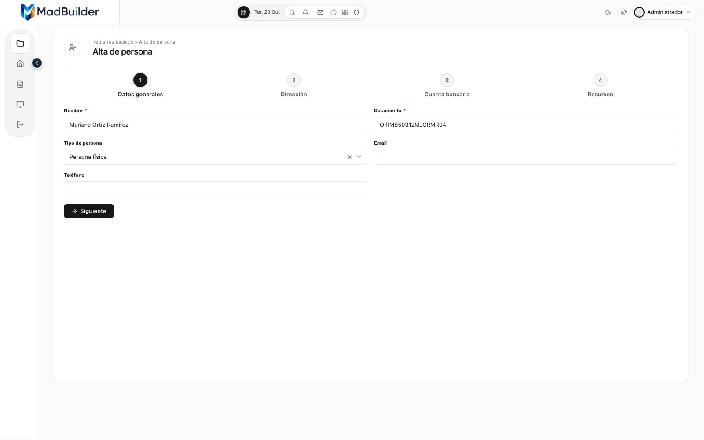Click the date Ter, 20 Out
Viewport: 704px width, 440px height.
[267, 12]
